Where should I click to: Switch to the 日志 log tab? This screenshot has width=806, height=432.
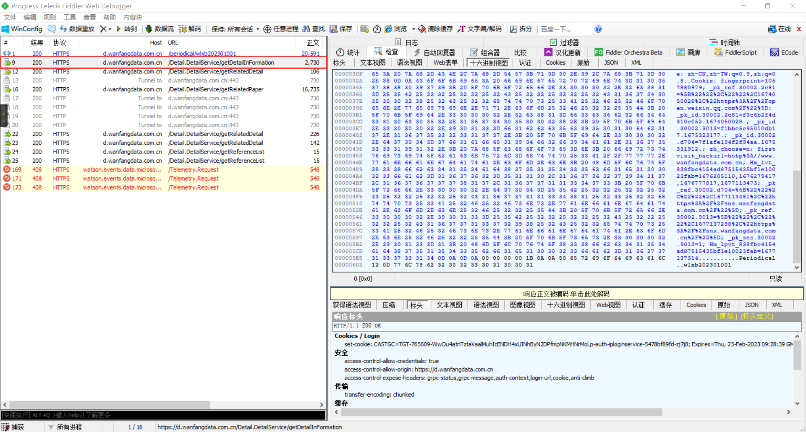coord(406,42)
